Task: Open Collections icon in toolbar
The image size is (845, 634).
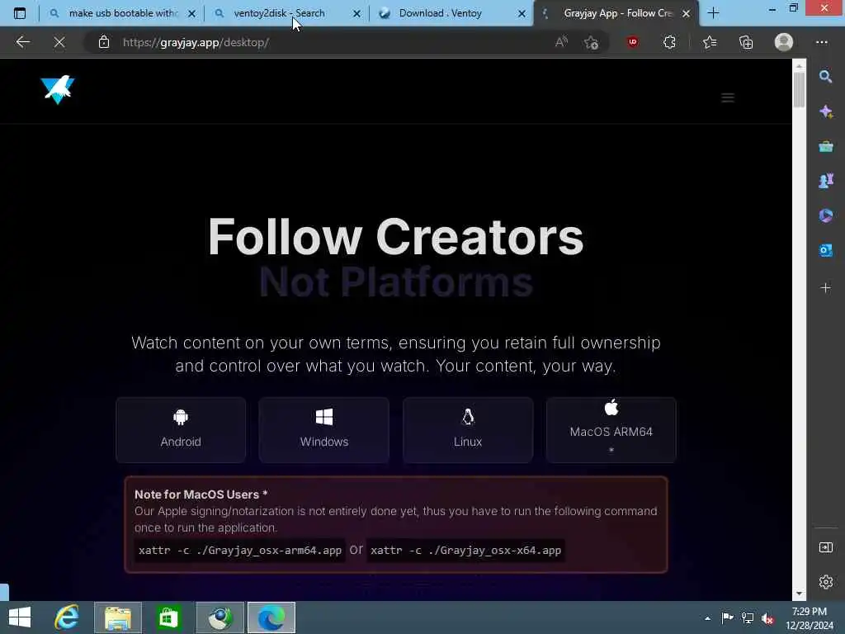Action: coord(746,42)
